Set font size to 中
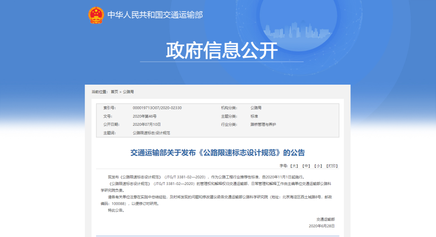 (307, 166)
